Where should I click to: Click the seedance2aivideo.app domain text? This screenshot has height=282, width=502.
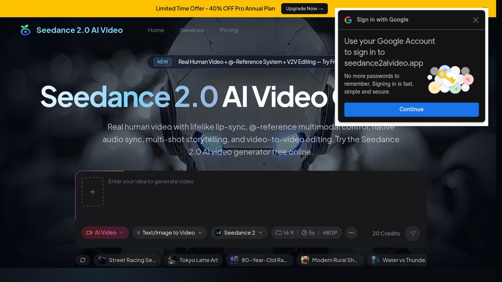pyautogui.click(x=383, y=63)
